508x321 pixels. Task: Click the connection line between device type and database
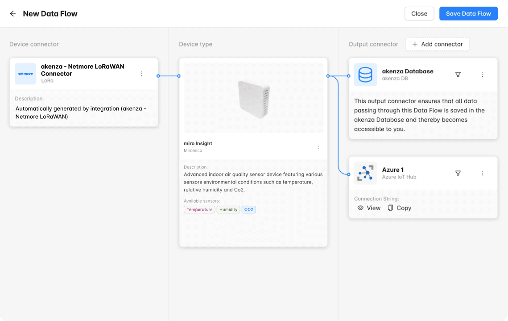(x=338, y=76)
